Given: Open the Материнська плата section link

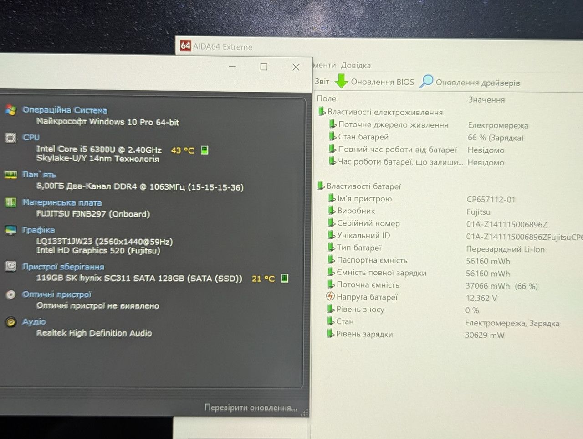Looking at the screenshot, I should 62,202.
